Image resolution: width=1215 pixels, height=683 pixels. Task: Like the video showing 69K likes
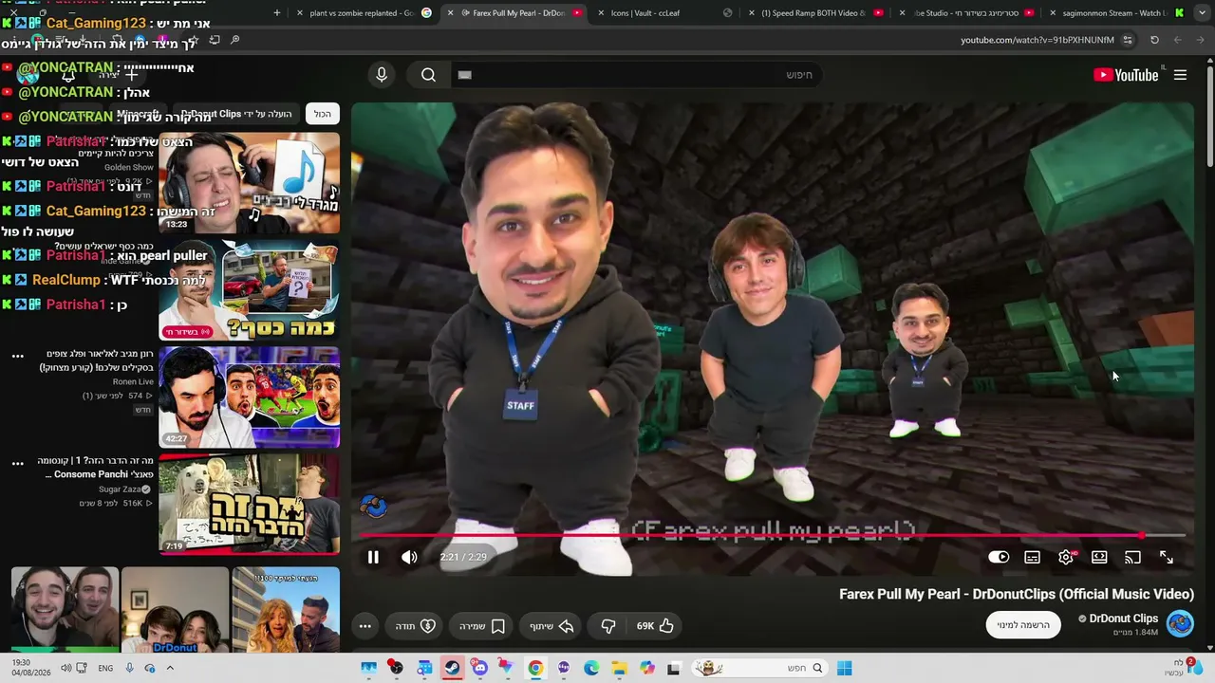click(655, 626)
